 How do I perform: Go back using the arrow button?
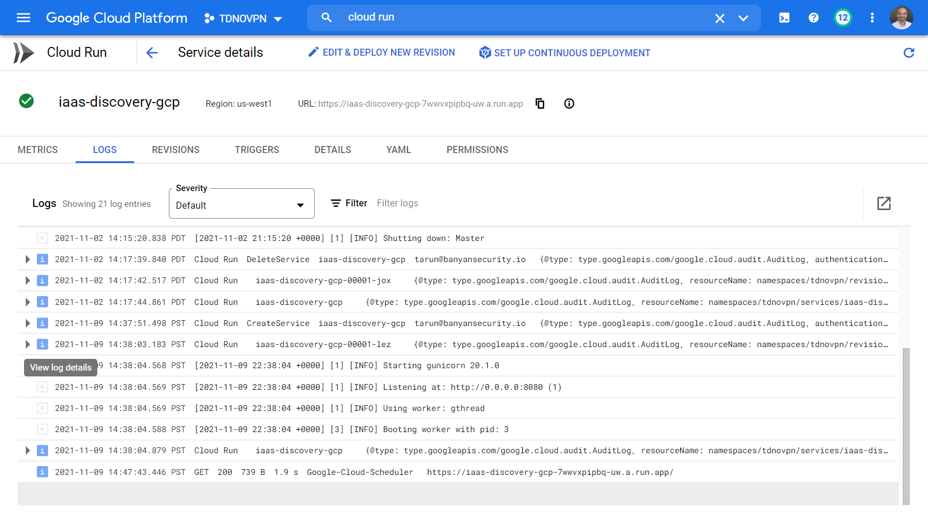pos(152,53)
